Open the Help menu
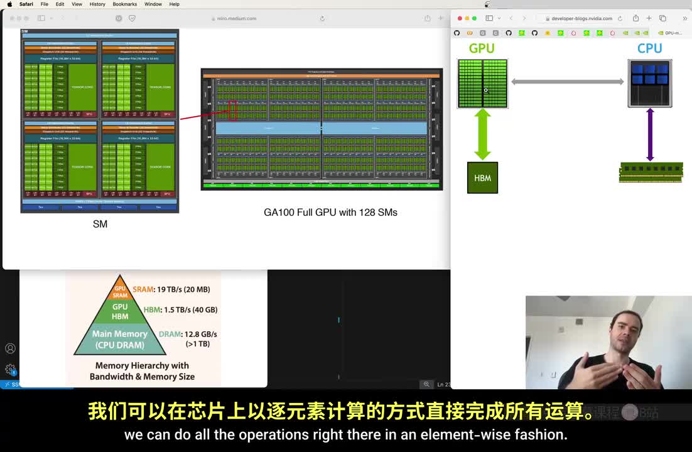692x452 pixels. 175,4
